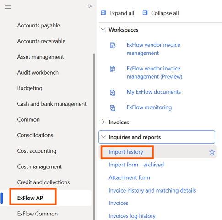The height and width of the screenshot is (220, 222).
Task: Select Accounts payable module
Action: [38, 26]
